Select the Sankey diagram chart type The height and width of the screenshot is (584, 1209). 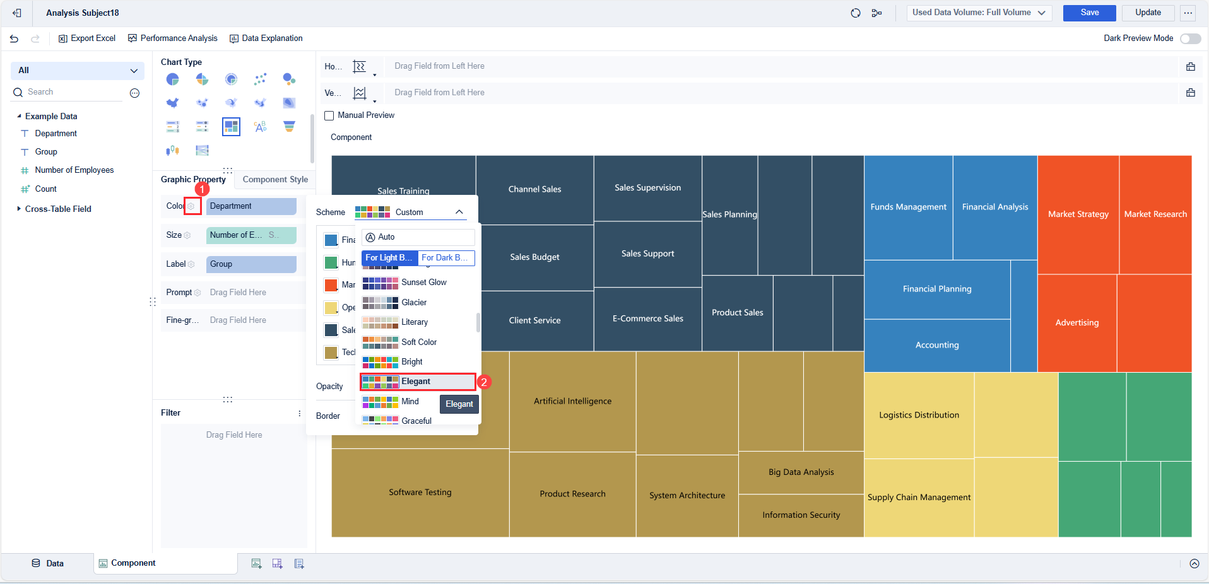point(202,150)
